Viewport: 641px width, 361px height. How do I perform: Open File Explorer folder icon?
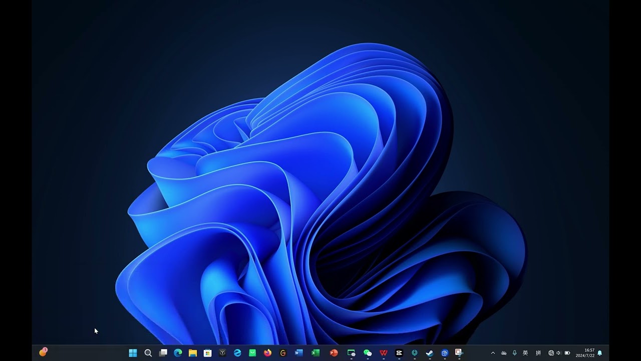[x=193, y=353]
